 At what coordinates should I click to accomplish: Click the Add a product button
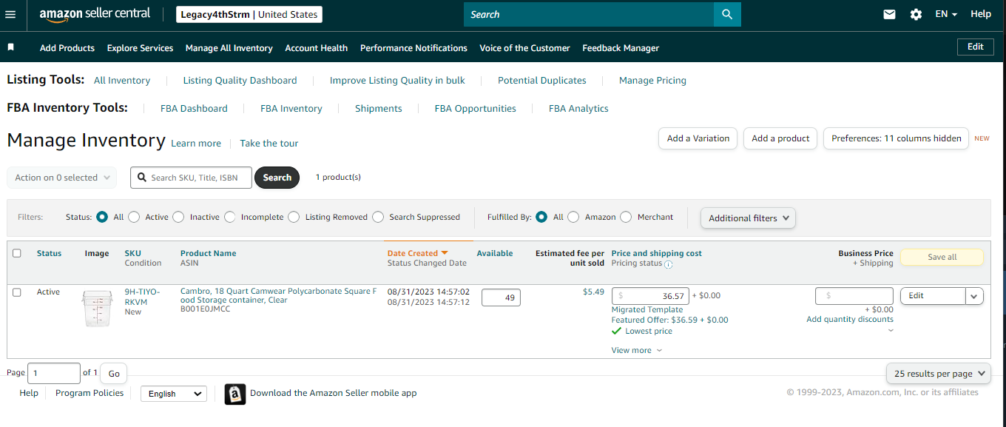[780, 138]
